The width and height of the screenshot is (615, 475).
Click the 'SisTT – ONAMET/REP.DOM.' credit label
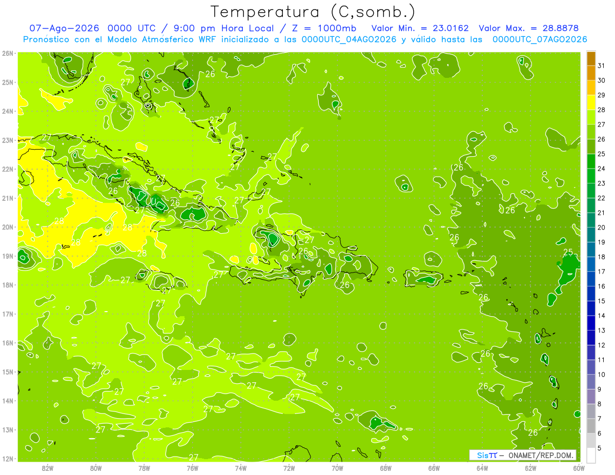[523, 455]
